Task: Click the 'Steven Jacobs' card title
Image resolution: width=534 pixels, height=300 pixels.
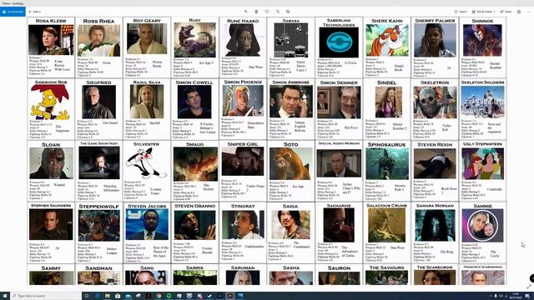Action: click(x=147, y=206)
